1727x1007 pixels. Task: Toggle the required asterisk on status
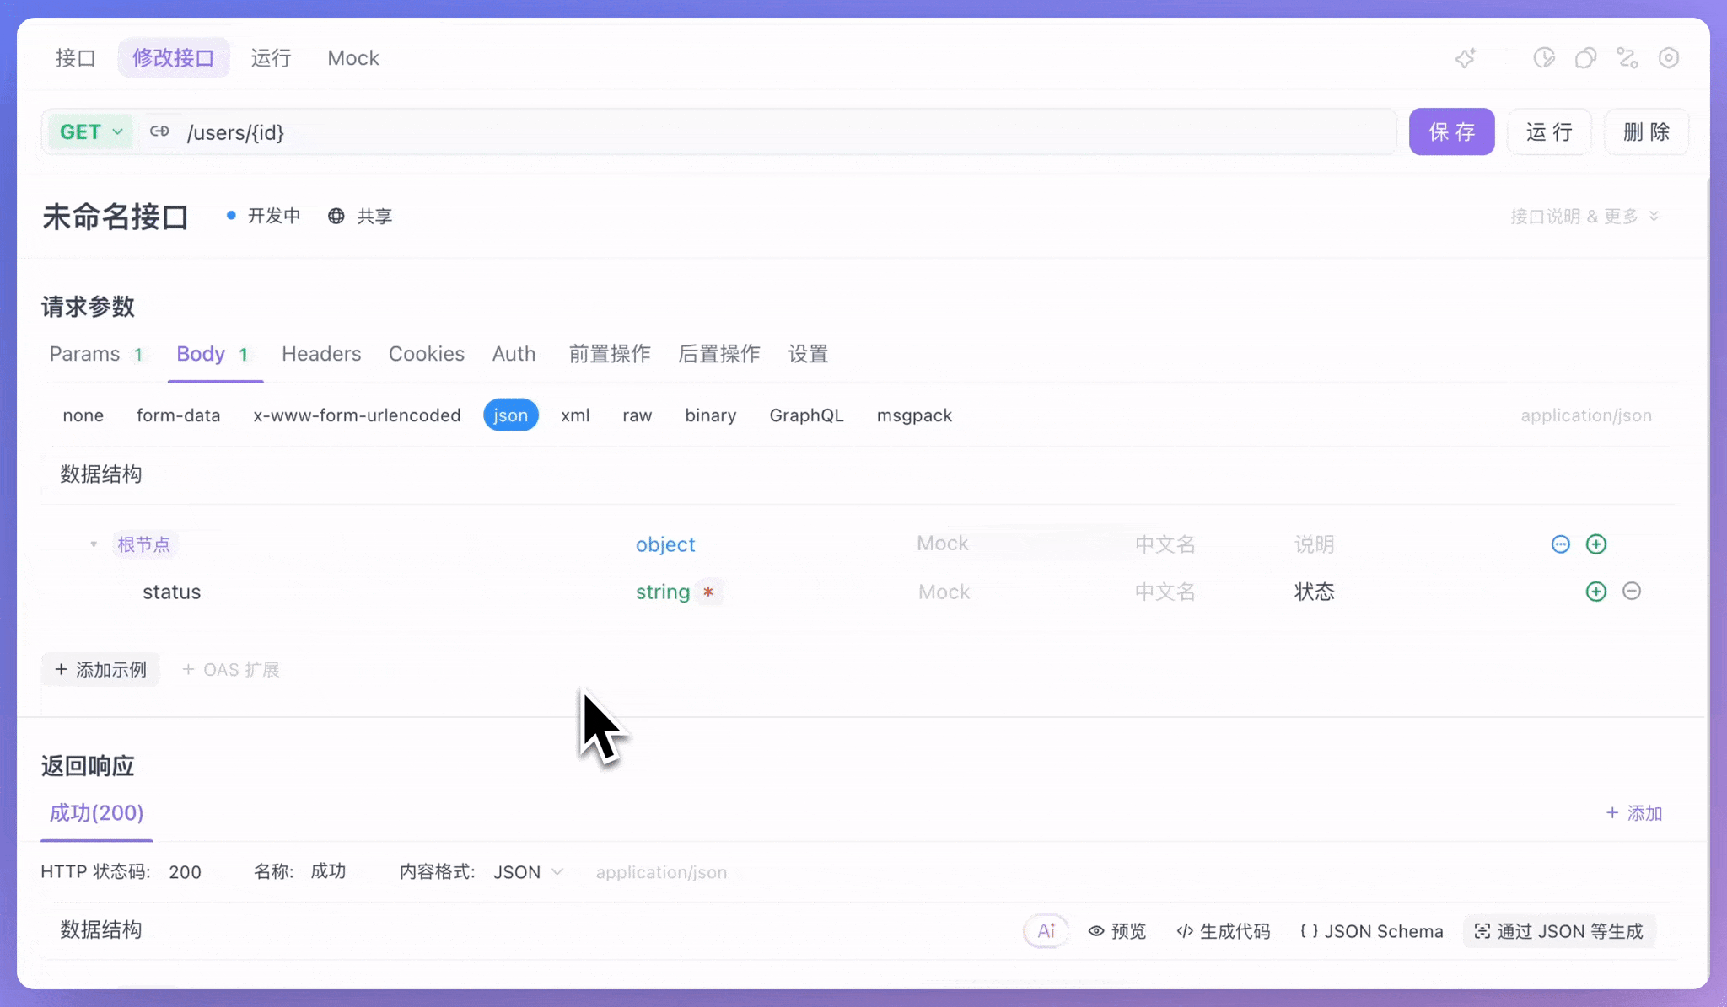point(708,592)
